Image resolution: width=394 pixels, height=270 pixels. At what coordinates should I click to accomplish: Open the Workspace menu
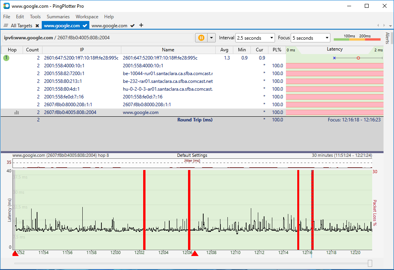click(x=87, y=17)
